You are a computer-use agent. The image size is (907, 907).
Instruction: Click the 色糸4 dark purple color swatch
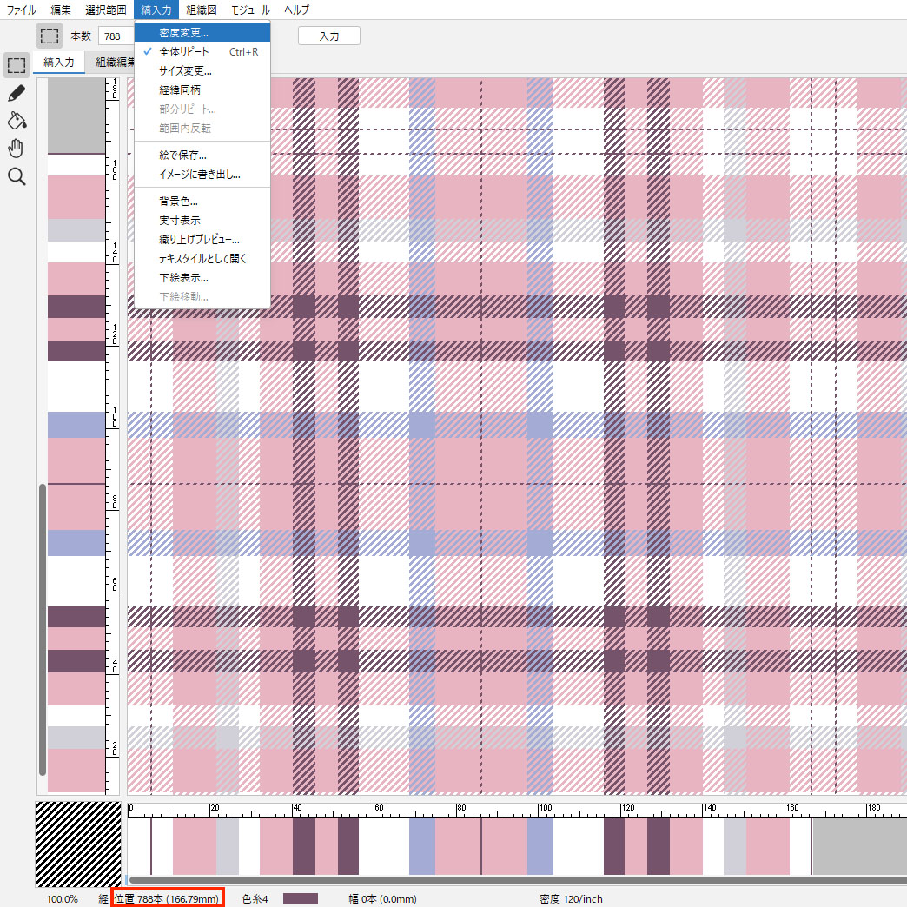[x=301, y=898]
